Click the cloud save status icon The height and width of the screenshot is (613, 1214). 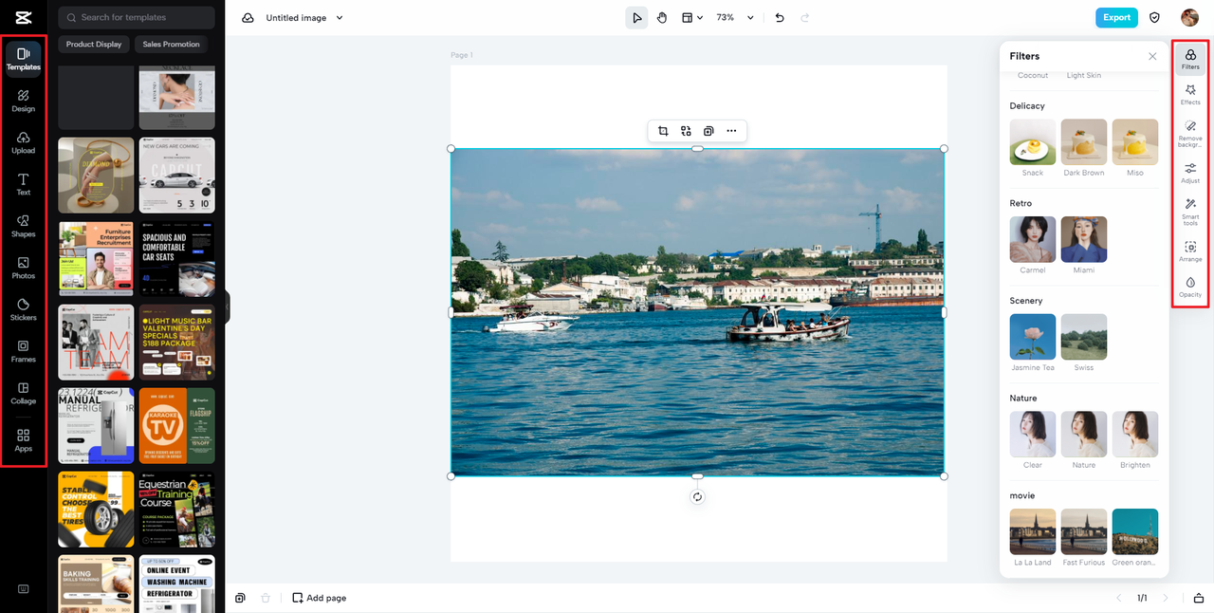point(248,17)
